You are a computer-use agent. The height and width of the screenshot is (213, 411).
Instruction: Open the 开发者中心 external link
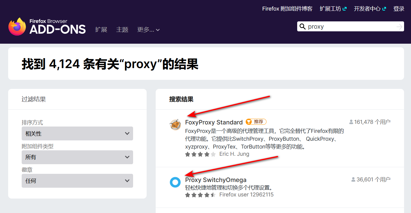point(370,9)
